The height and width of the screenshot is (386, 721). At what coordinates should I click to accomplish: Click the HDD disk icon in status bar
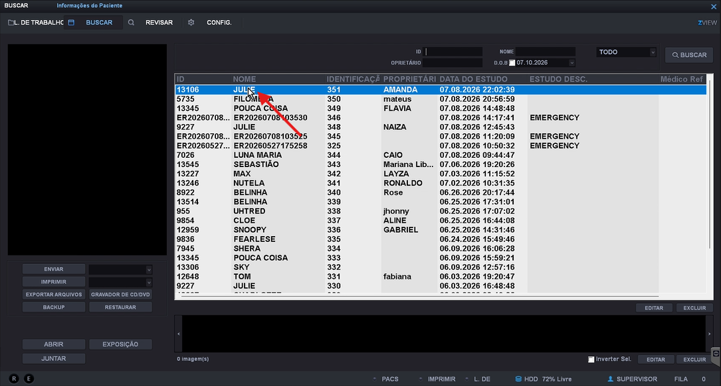518,379
